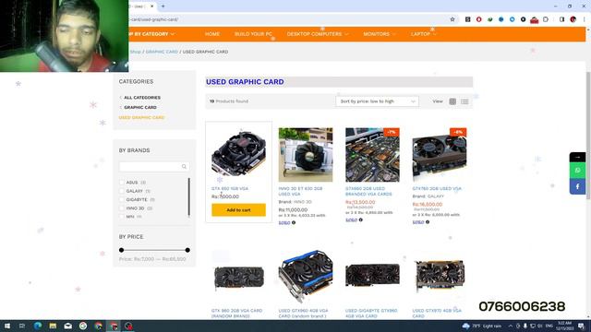Go to Home in the navigation bar
Screen dimensions: 591x332
[x=212, y=34]
